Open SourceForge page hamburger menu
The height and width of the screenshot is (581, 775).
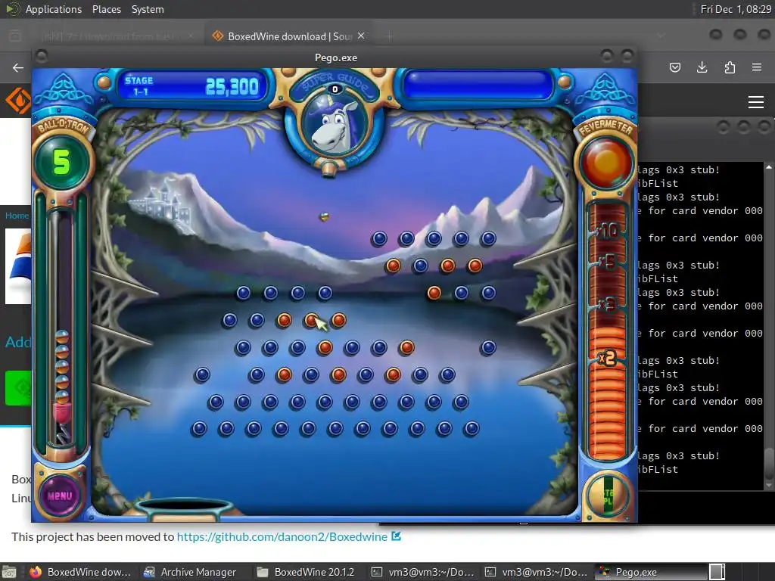[x=756, y=102]
